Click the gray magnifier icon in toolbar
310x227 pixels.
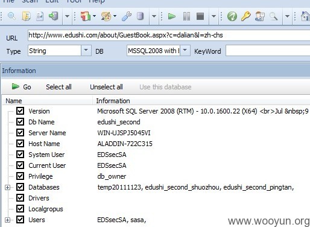tap(274, 16)
